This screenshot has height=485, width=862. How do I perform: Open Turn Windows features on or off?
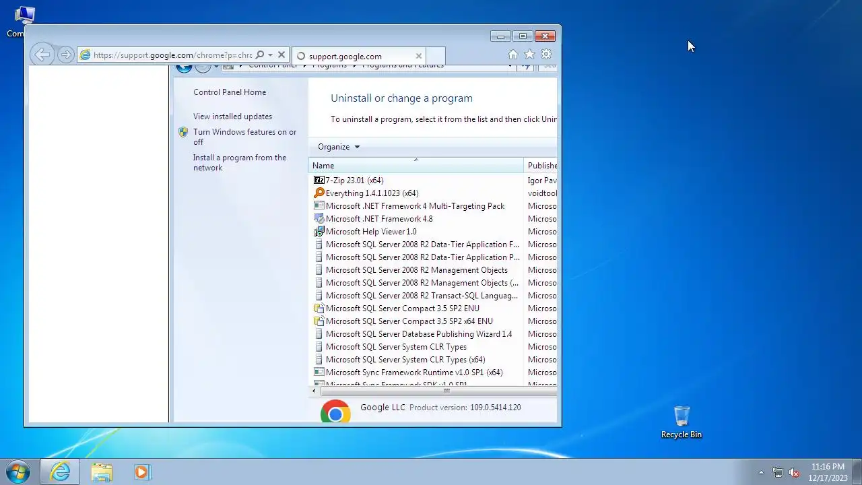tap(244, 137)
